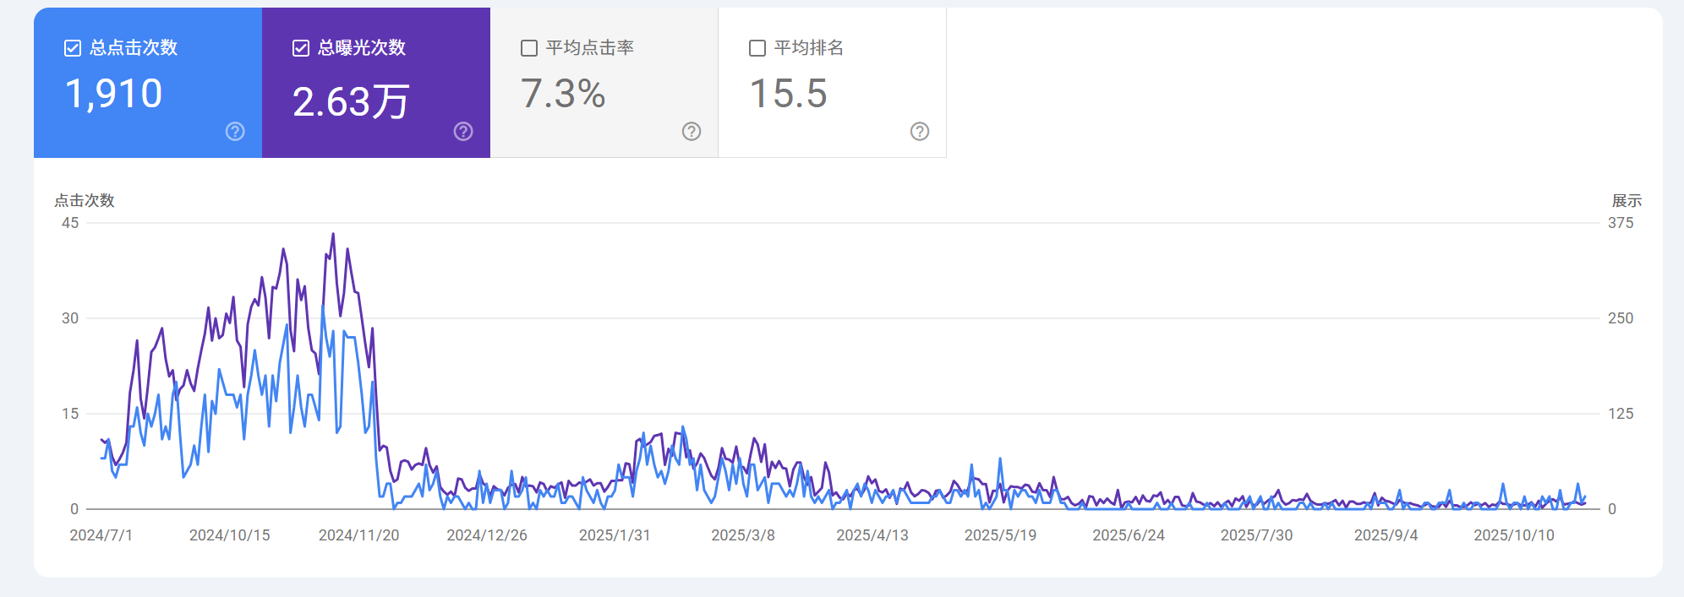The image size is (1684, 597).
Task: Click the 375 right axis value
Action: [1620, 223]
